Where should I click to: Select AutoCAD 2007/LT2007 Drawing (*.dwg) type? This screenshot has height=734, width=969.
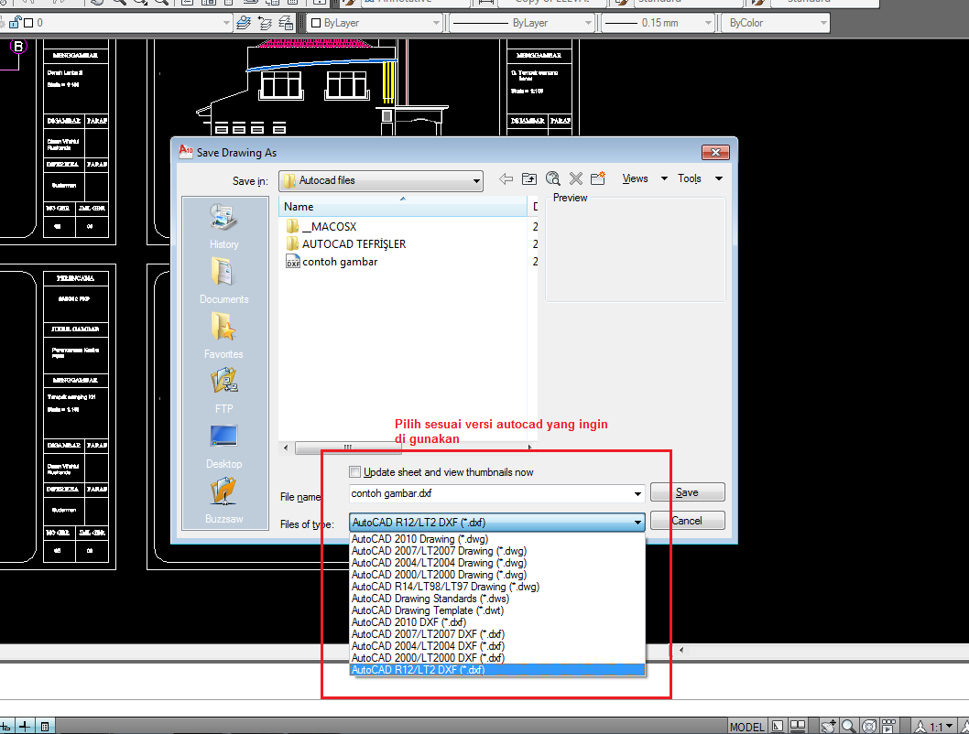click(496, 551)
